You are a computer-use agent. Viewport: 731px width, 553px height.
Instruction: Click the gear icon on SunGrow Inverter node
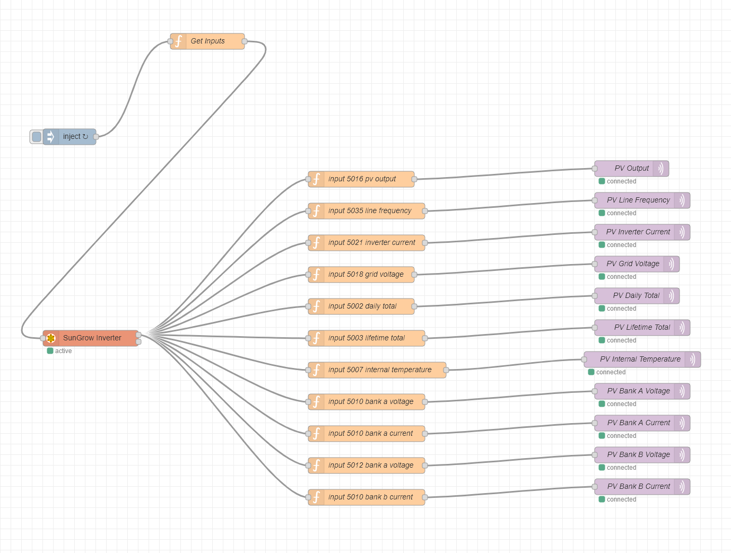[51, 337]
